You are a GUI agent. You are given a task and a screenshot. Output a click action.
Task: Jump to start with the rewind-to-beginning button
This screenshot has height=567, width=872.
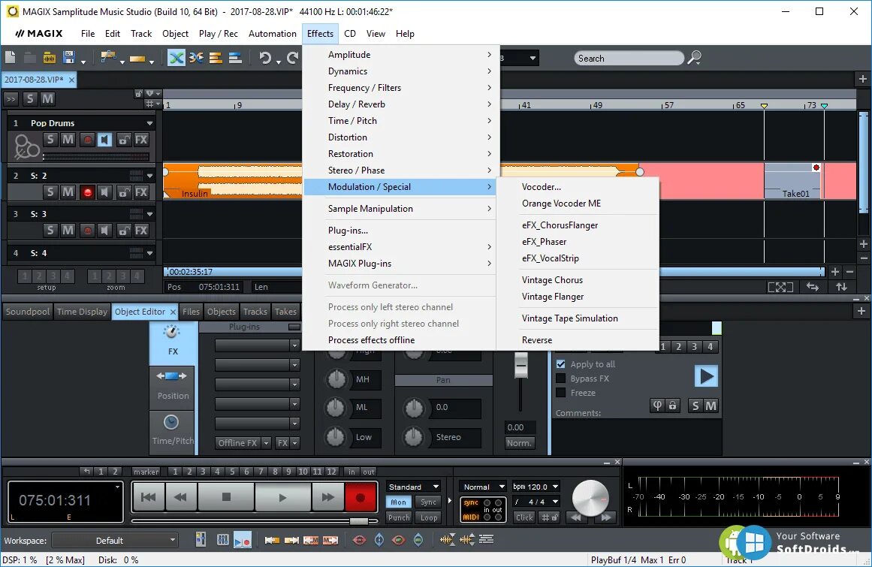[149, 497]
